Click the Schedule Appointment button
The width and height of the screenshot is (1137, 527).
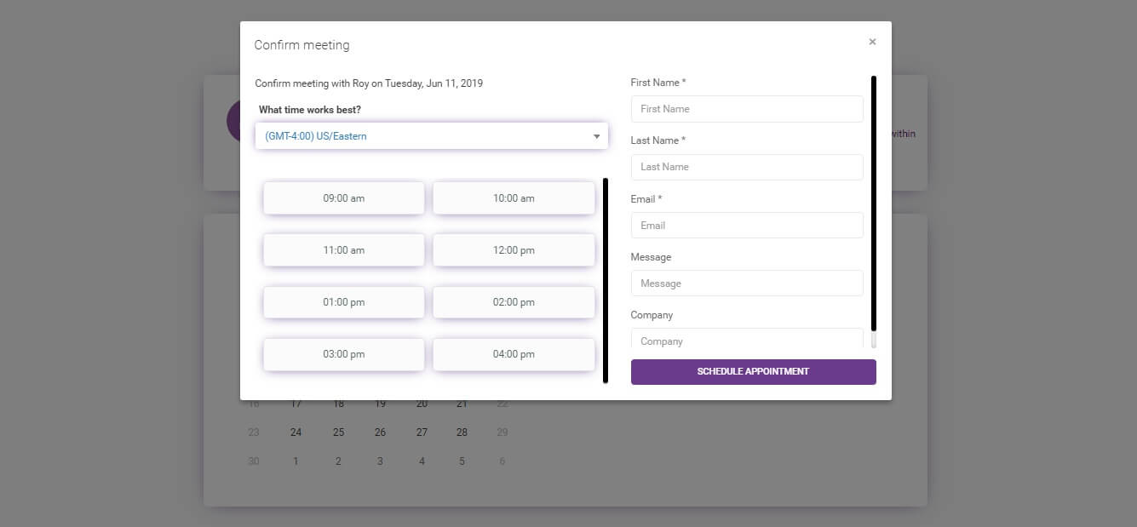pos(753,372)
